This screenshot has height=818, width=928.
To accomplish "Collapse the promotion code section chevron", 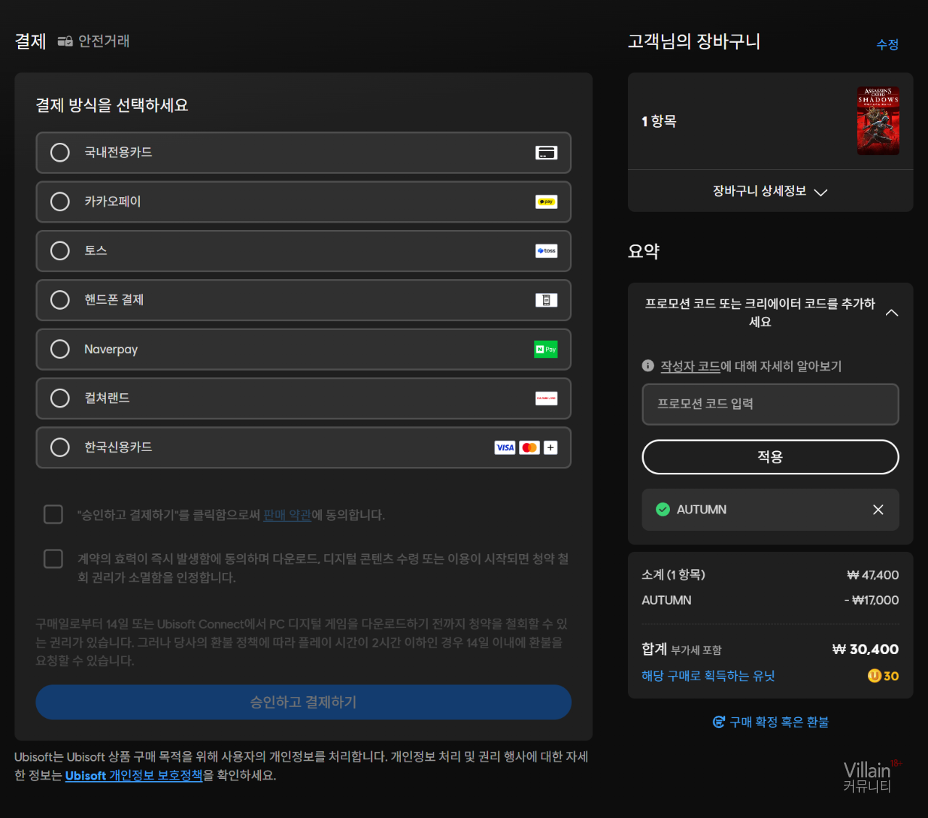I will (x=892, y=313).
